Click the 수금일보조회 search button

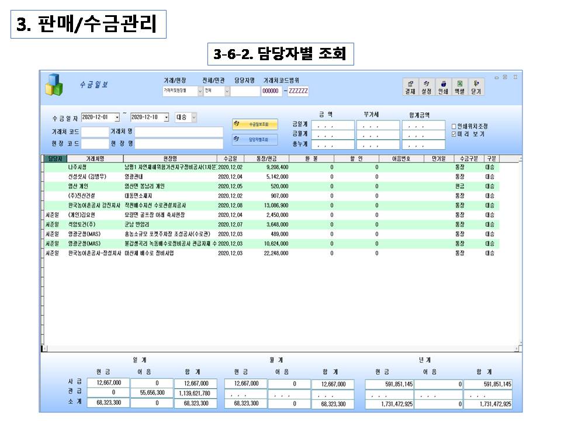pos(255,124)
